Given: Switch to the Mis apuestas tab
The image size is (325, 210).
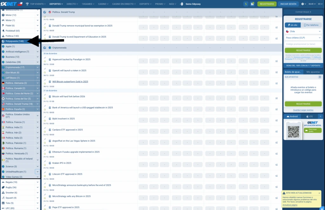Looking at the screenshot, I should [x=313, y=72].
